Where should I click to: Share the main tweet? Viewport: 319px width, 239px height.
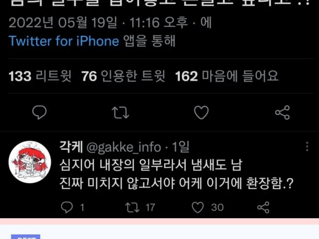pos(282,112)
